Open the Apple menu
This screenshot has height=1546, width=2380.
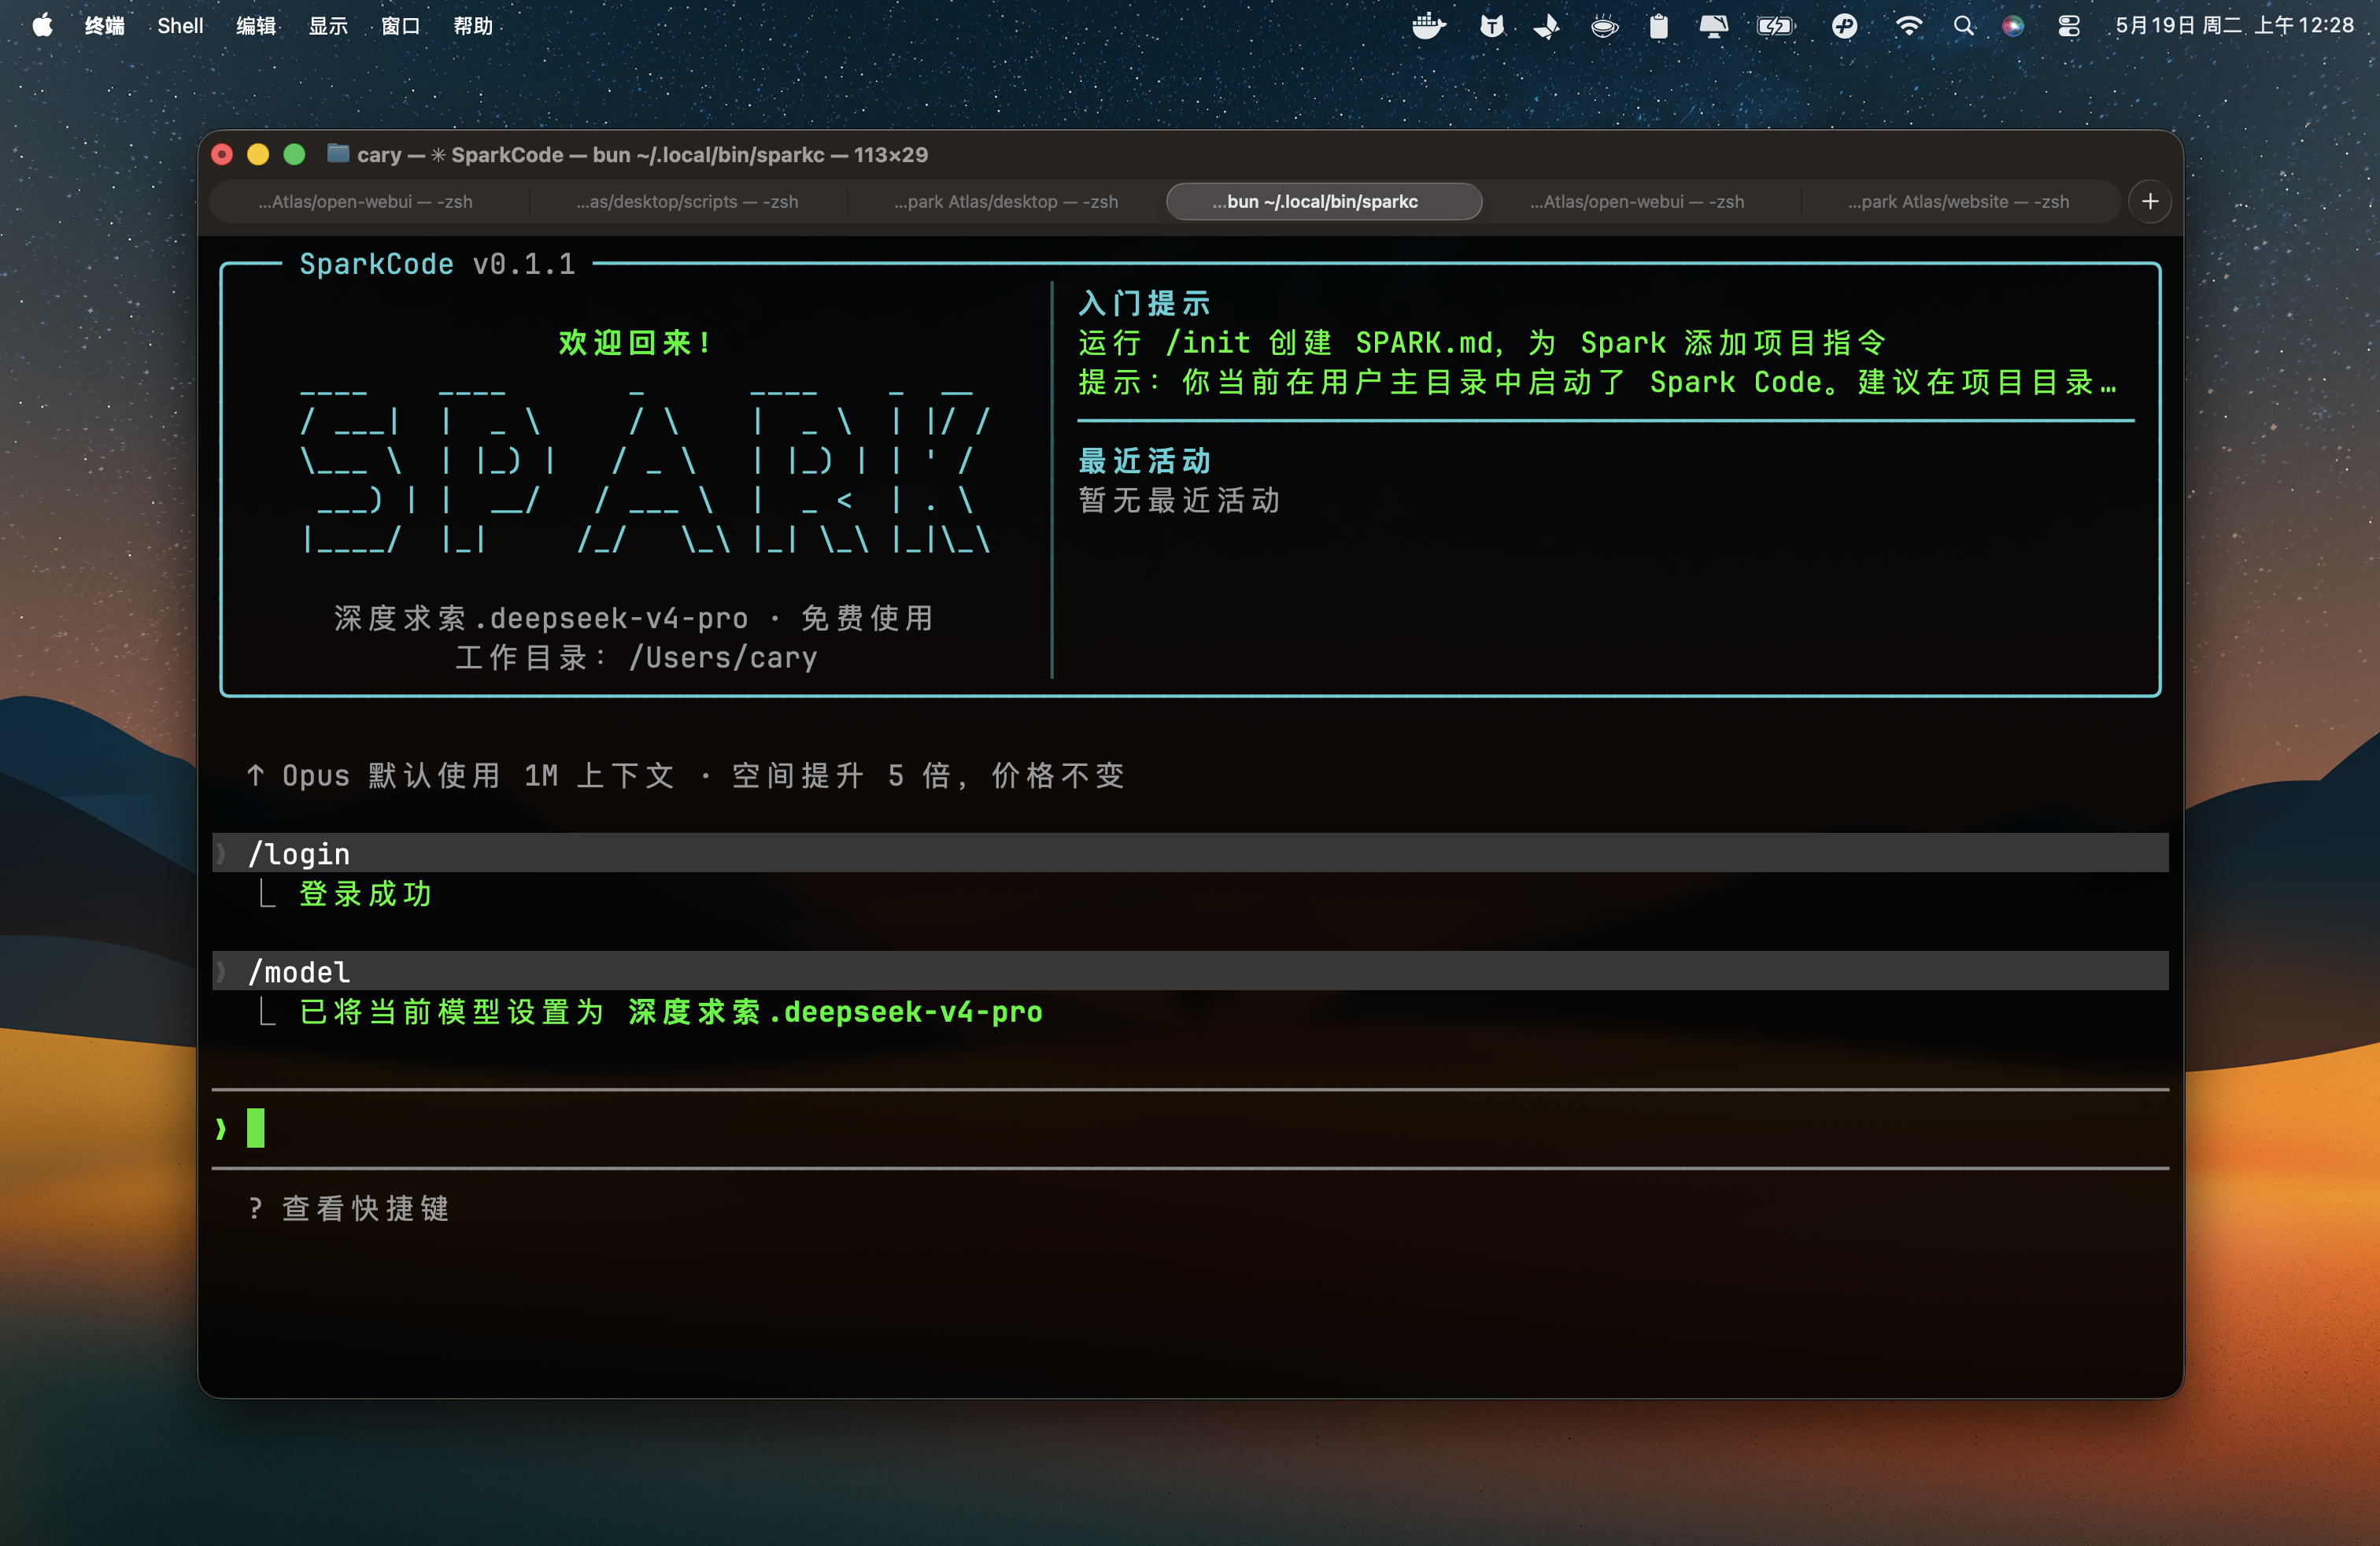(x=42, y=26)
